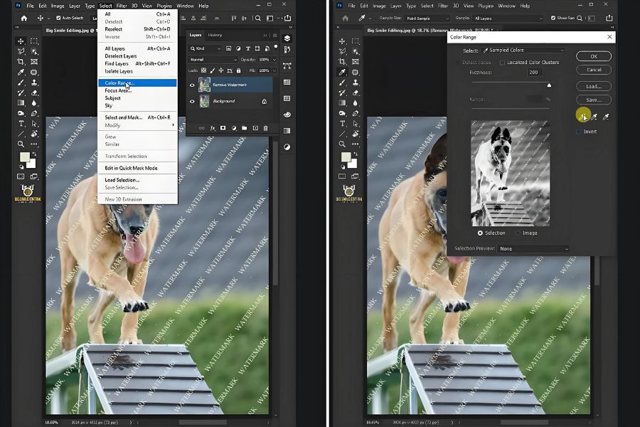Image resolution: width=640 pixels, height=427 pixels.
Task: Choose the Subtract from Sample eyedropper in Color Range
Action: (606, 117)
